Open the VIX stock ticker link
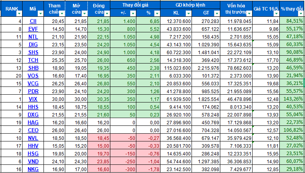Viewport: 305px width, 173px height. 33,99
